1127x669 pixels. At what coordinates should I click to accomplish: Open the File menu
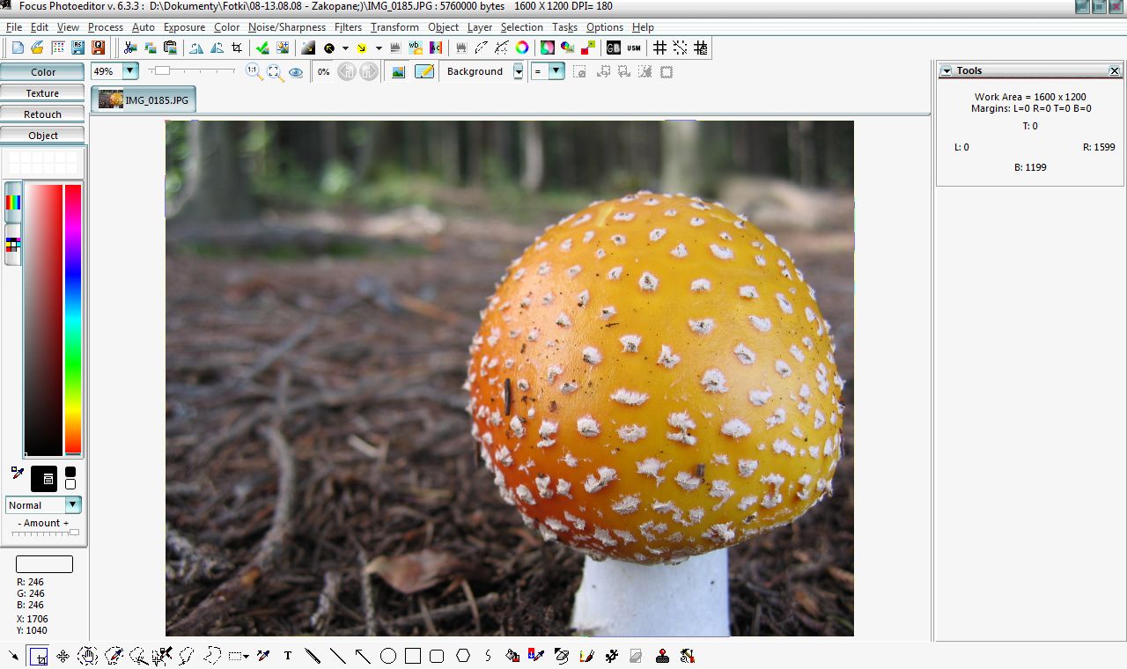pyautogui.click(x=14, y=27)
